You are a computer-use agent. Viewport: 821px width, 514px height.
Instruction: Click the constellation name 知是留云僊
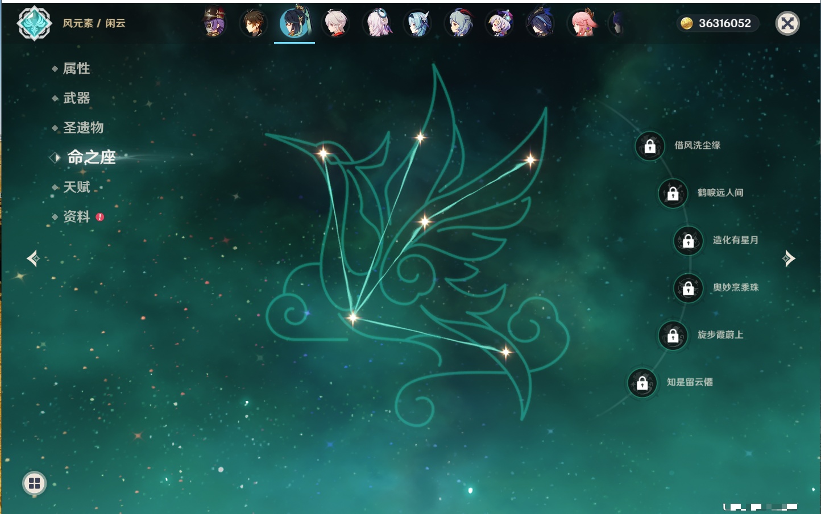(690, 382)
